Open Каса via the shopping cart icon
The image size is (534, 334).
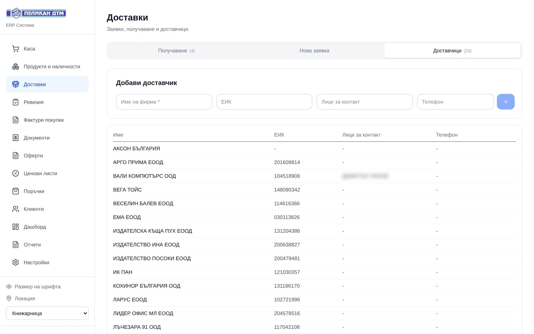pyautogui.click(x=15, y=49)
